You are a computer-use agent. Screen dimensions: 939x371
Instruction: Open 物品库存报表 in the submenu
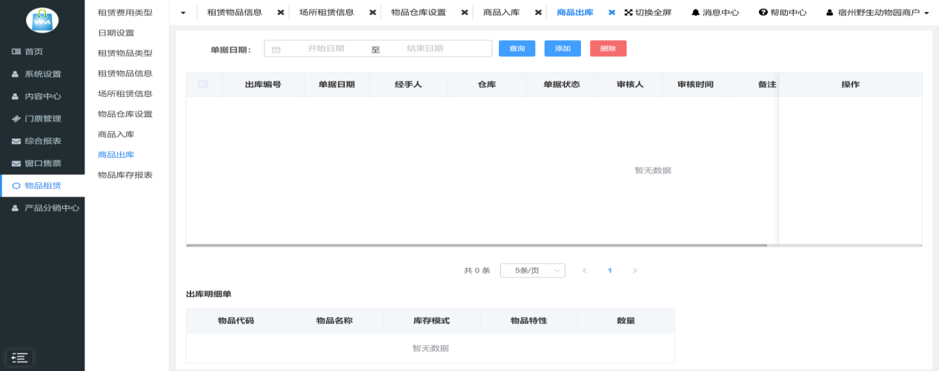coord(125,175)
